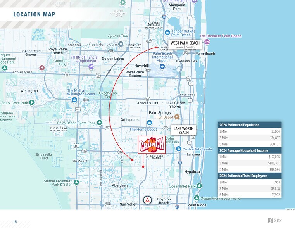The width and height of the screenshot is (295, 228).
Task: Click The Breakers Palm Beach hotel icon
Action: pyautogui.click(x=207, y=42)
